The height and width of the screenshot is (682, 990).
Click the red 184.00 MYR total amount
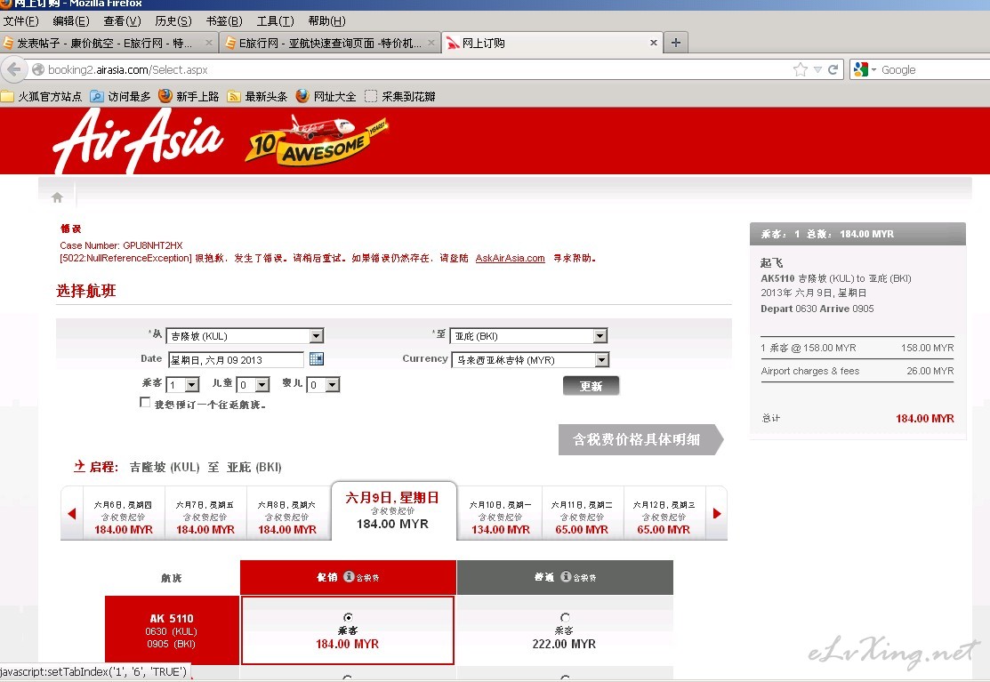(925, 418)
